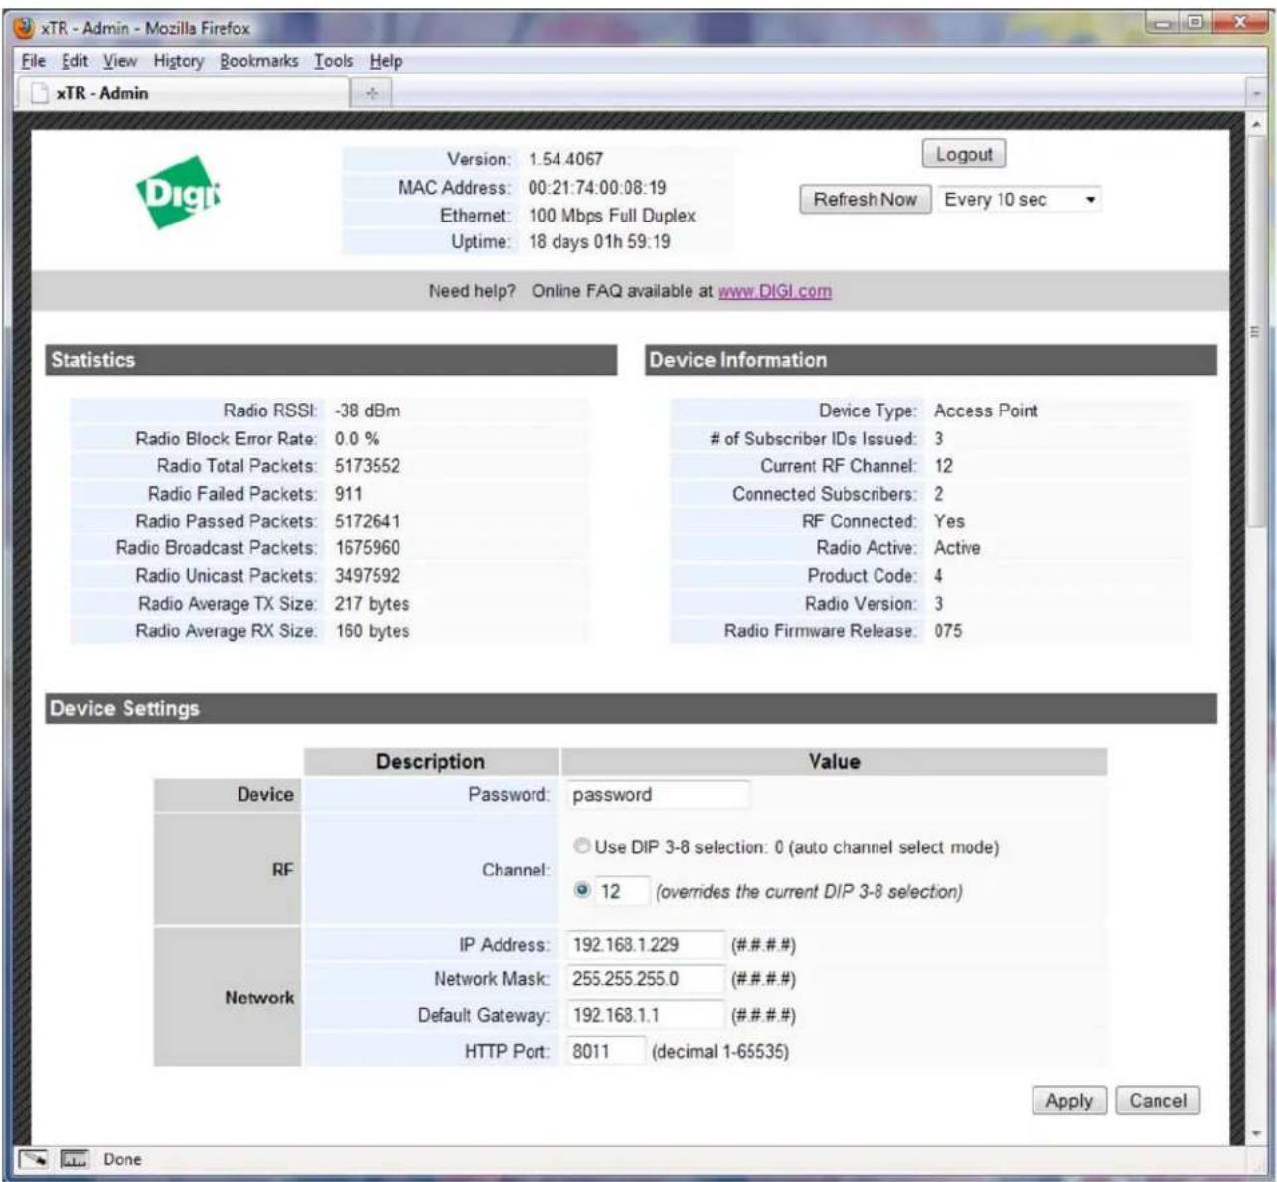
Task: Click the Cancel button
Action: pos(1158,1101)
